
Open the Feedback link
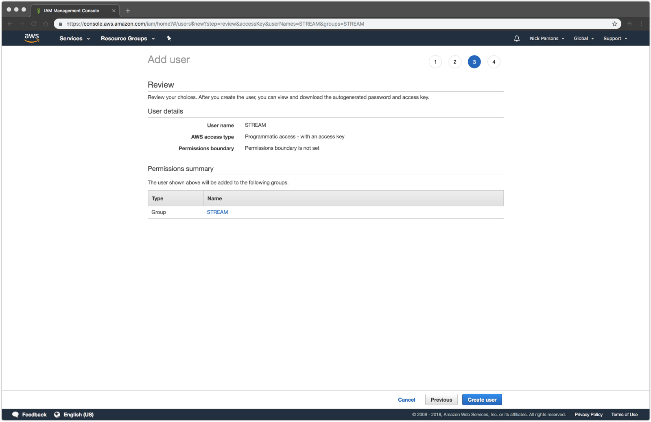pos(34,415)
